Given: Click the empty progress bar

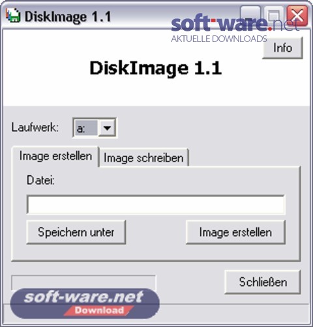Looking at the screenshot, I should click(x=83, y=283).
